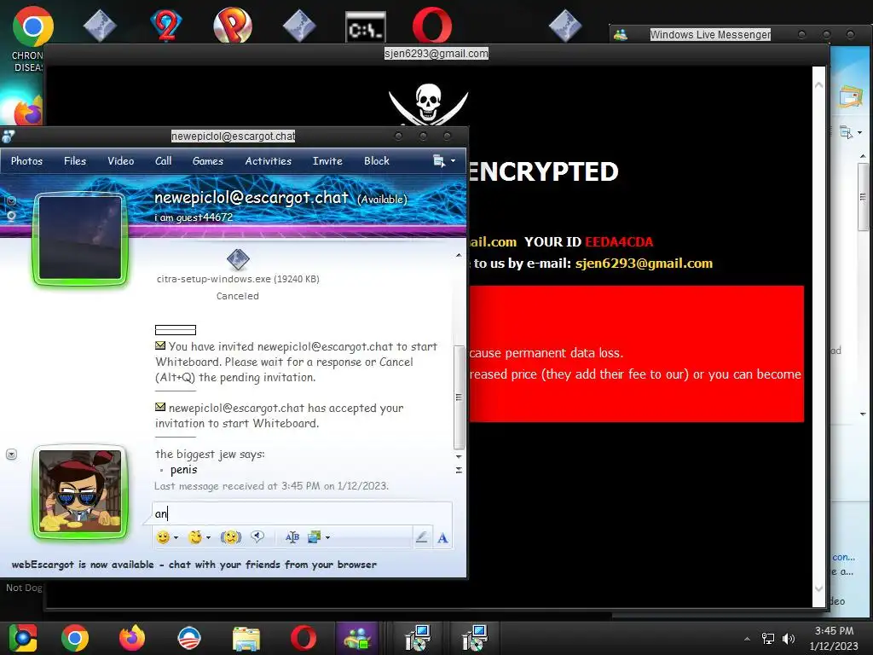Viewport: 873px width, 655px height.
Task: Block the contact newepiclol
Action: click(376, 161)
